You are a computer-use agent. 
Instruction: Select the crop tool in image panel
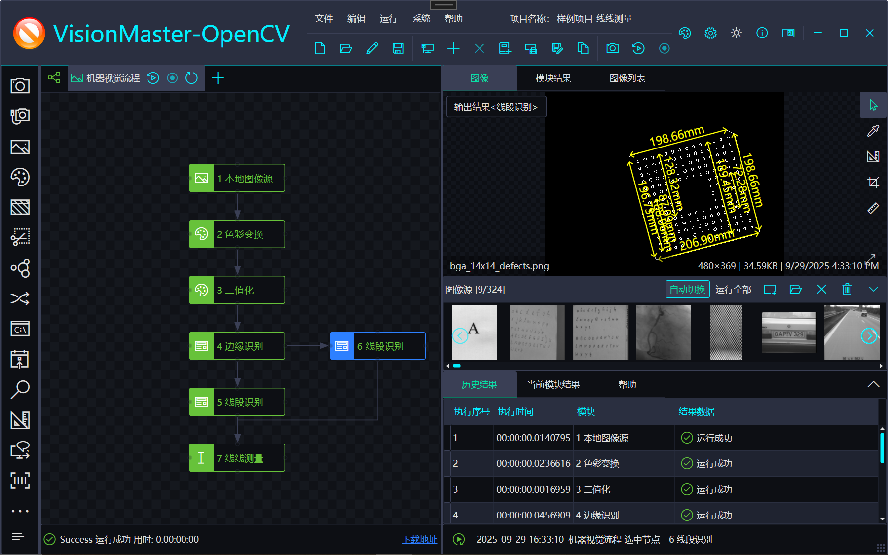click(x=873, y=183)
